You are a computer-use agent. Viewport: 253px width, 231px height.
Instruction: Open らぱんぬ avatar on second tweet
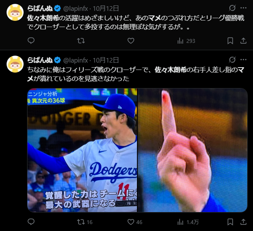[15, 64]
